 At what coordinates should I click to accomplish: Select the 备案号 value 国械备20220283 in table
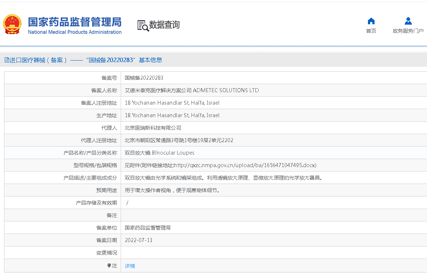144,78
